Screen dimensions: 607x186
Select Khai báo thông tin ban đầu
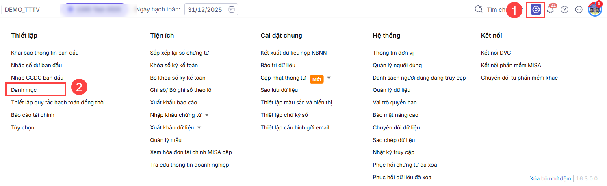point(45,53)
